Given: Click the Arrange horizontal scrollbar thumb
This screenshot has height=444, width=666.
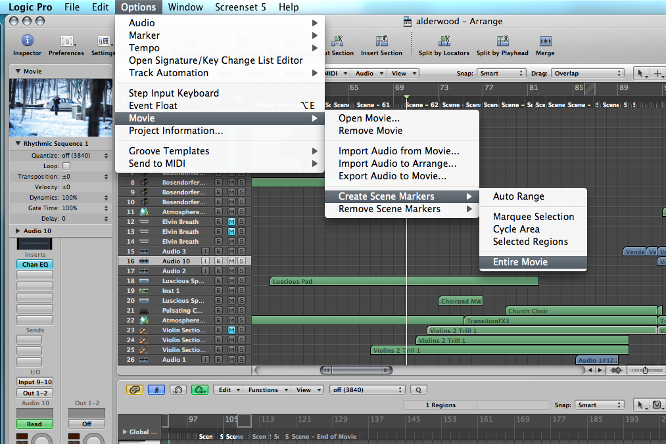Looking at the screenshot, I should [x=356, y=370].
